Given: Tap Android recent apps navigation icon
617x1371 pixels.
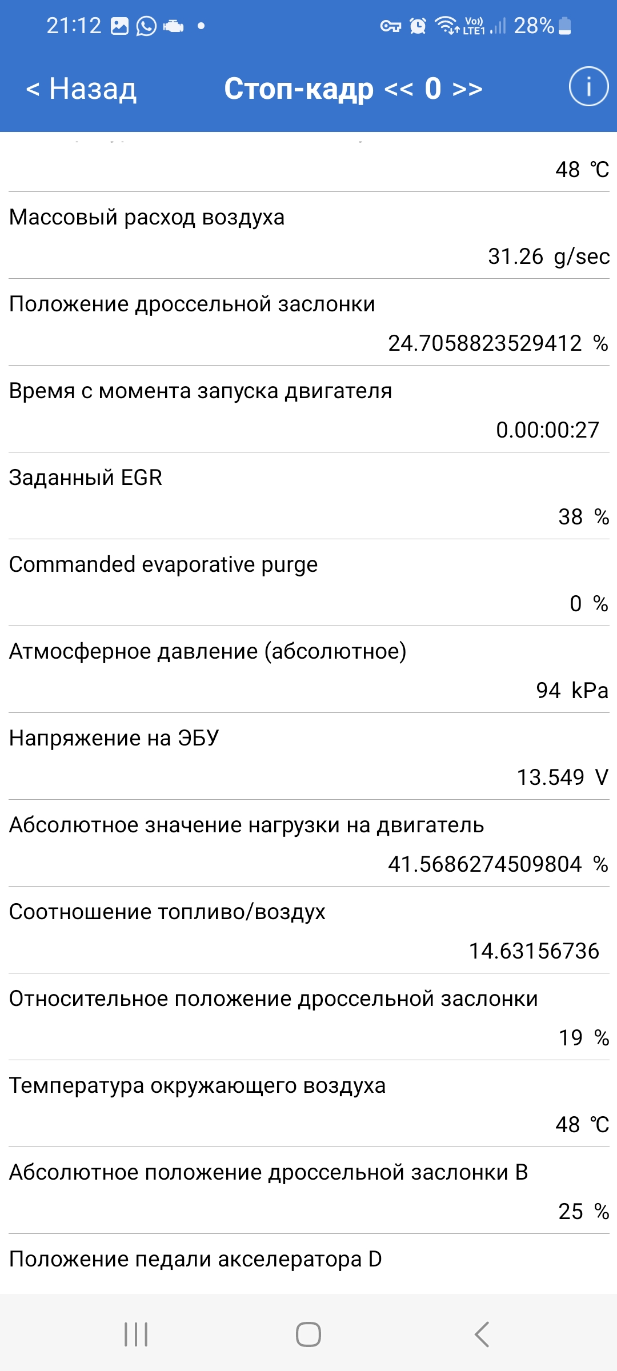Looking at the screenshot, I should point(136,1334).
